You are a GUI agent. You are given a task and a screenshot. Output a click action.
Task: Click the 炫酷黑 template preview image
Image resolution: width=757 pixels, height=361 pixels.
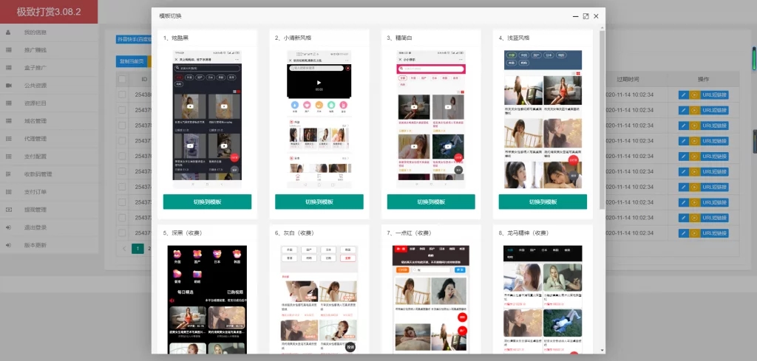207,119
